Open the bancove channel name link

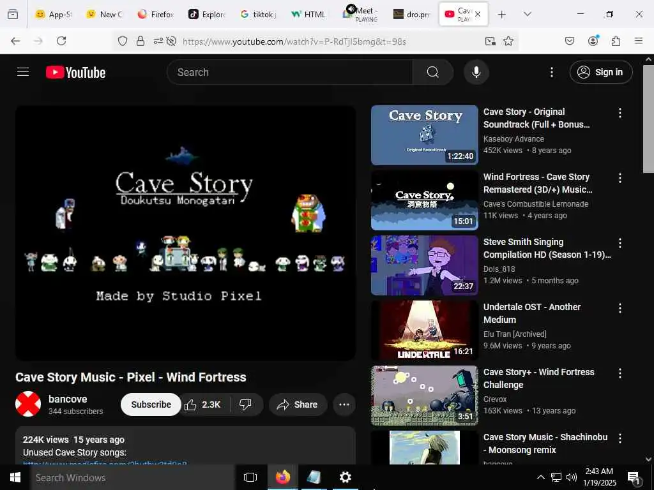pos(68,399)
